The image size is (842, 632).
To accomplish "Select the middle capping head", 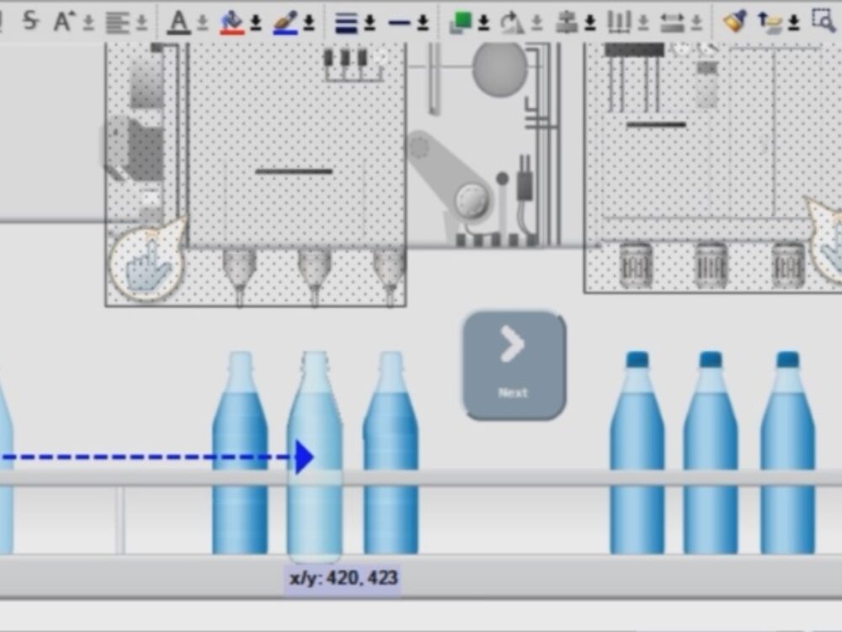I will point(711,265).
